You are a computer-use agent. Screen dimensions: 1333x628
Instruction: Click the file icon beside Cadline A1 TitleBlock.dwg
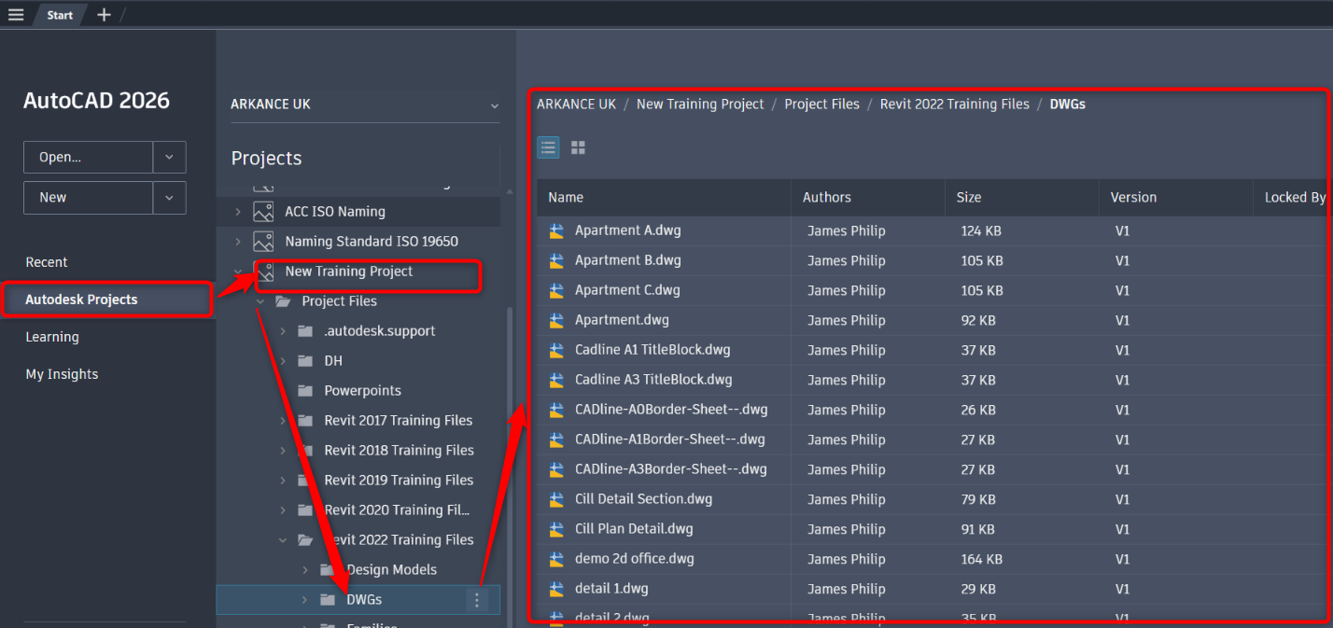557,350
